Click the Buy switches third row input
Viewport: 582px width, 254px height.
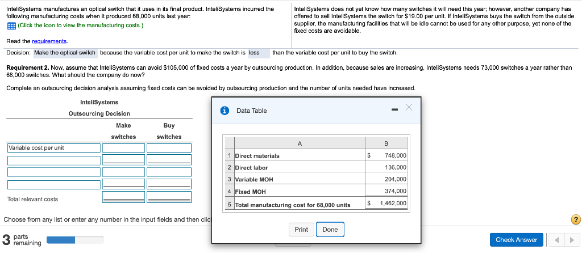[169, 172]
